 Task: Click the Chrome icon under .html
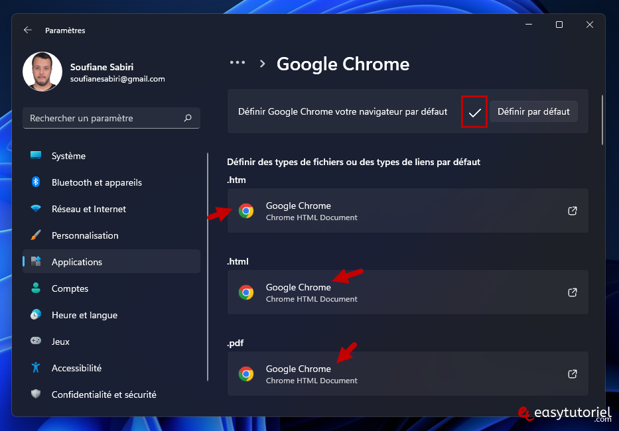point(246,292)
